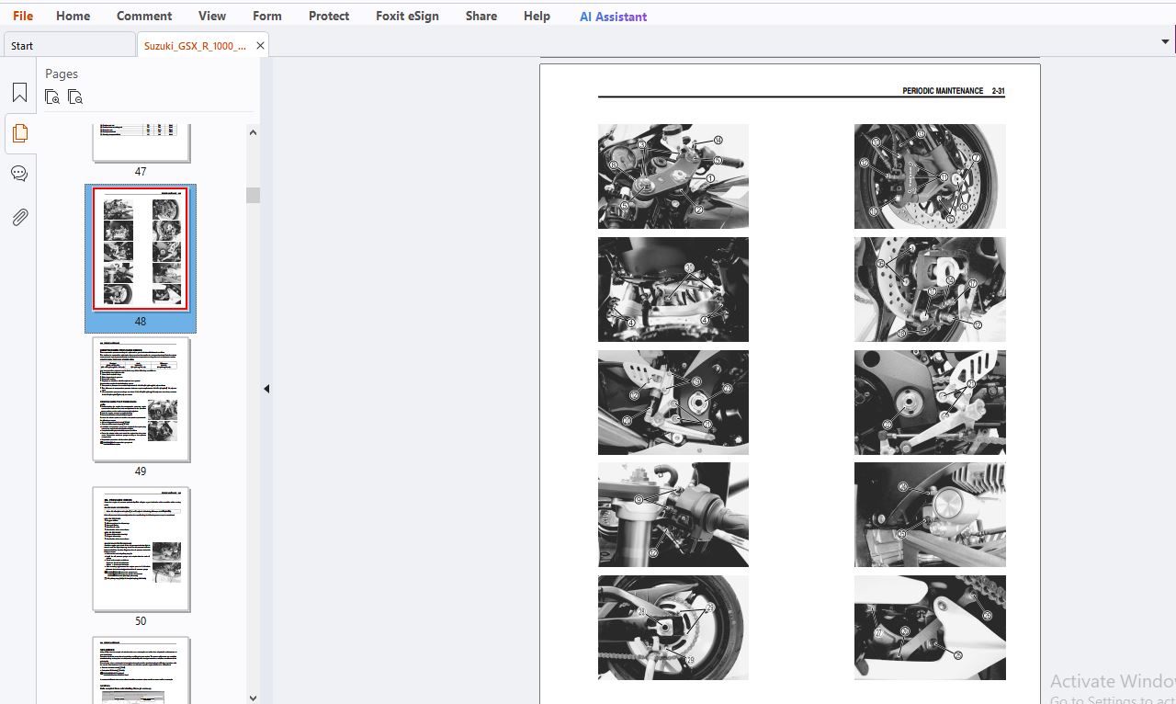The width and height of the screenshot is (1176, 704).
Task: Open the Share ribbon tab
Action: [x=481, y=16]
